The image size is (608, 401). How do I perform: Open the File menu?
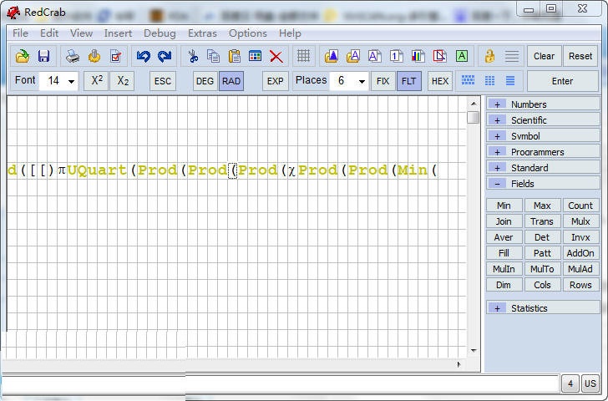pos(20,33)
